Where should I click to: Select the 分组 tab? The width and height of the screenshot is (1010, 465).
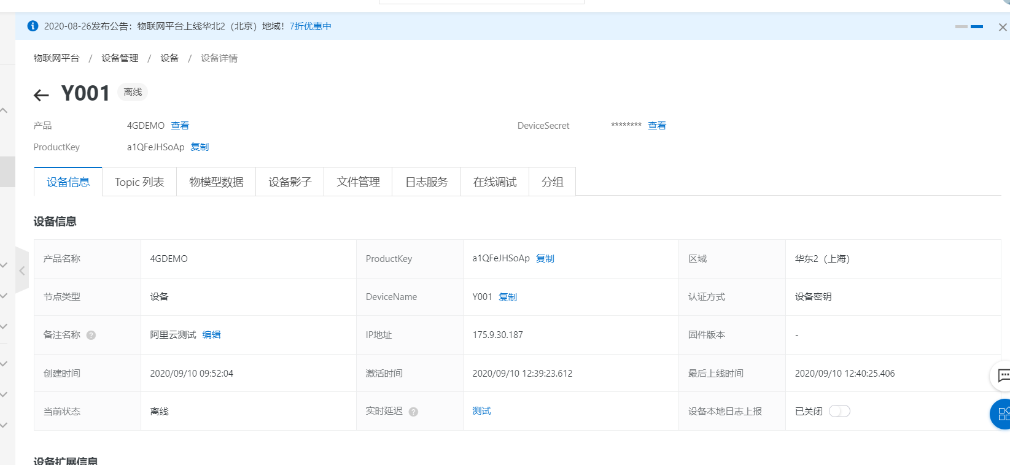[x=553, y=182]
